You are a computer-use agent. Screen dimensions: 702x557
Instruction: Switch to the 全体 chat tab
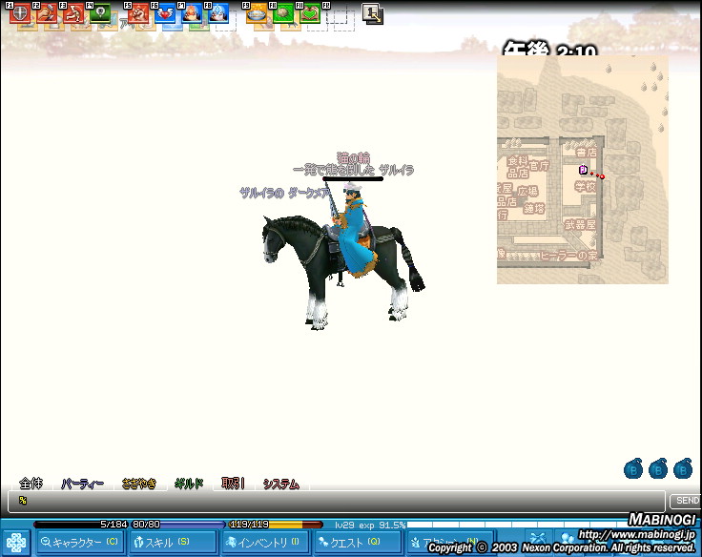click(31, 484)
